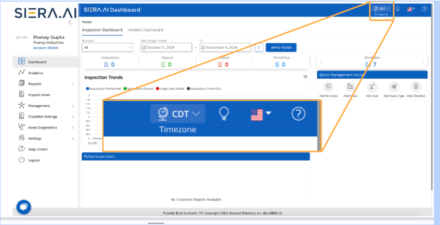This screenshot has height=225, width=440.
Task: Open the Dashboard sidebar item
Action: click(46, 62)
